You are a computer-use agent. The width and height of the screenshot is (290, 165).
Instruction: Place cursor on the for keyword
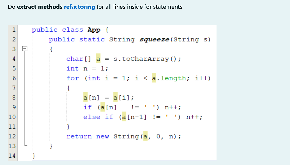point(73,78)
